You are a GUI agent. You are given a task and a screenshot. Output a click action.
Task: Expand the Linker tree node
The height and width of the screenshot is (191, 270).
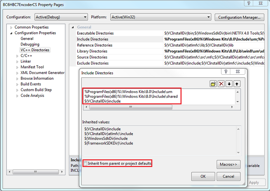click(17, 62)
